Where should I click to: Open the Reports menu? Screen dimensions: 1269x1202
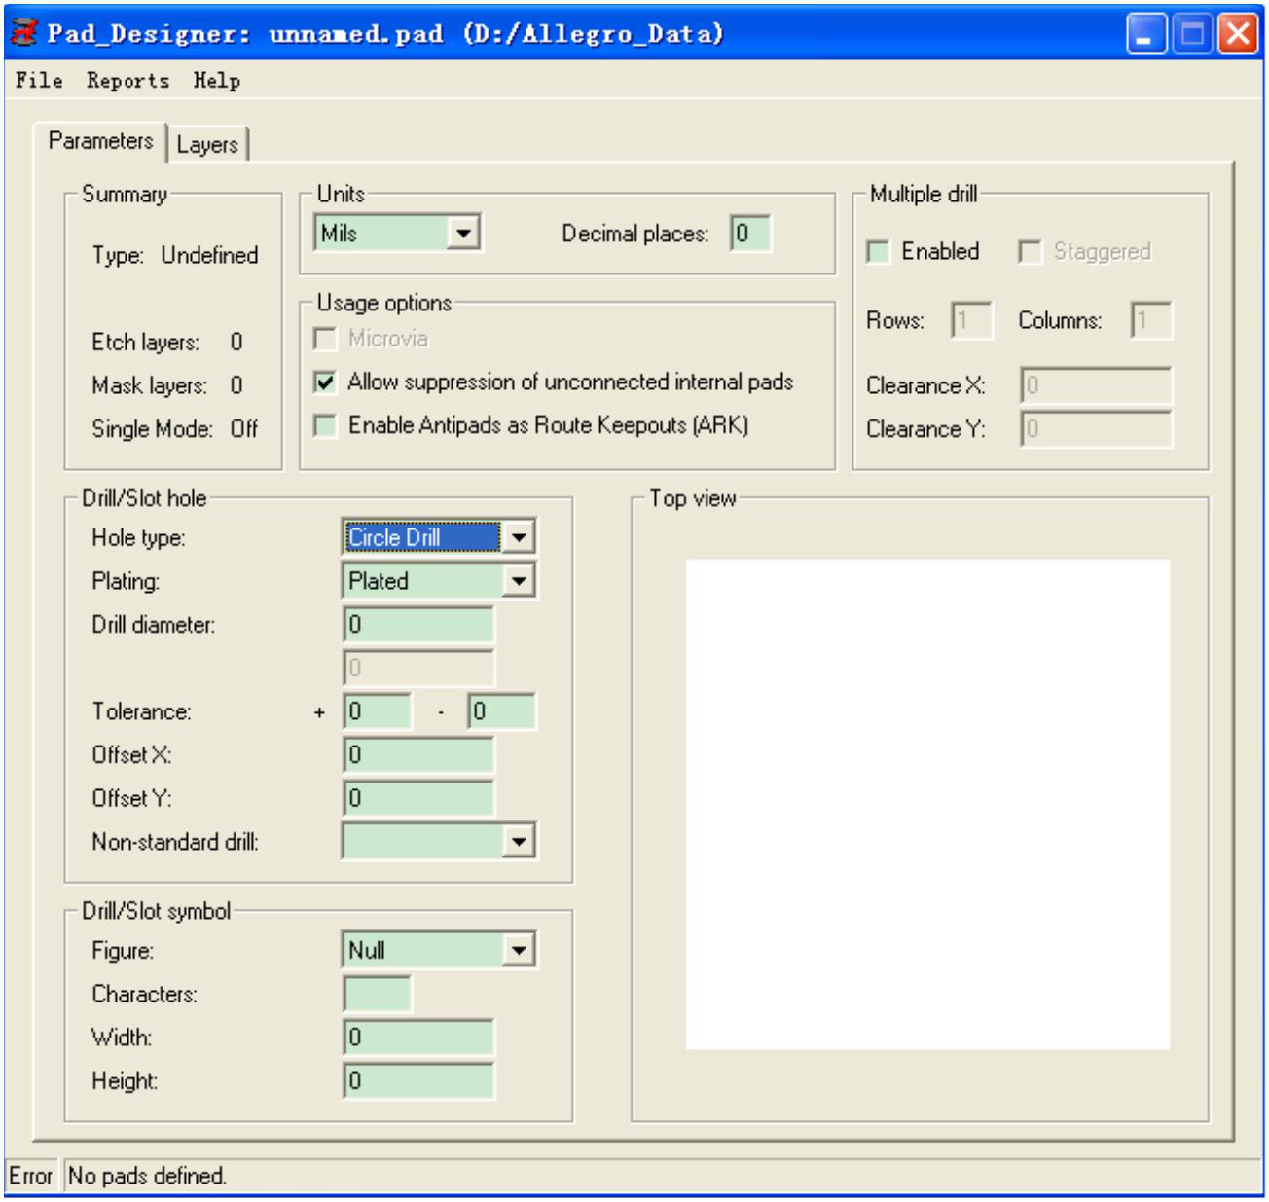click(x=127, y=81)
